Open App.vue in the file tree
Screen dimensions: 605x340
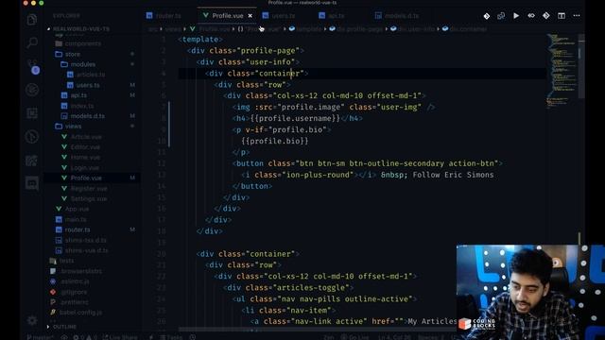pyautogui.click(x=72, y=209)
